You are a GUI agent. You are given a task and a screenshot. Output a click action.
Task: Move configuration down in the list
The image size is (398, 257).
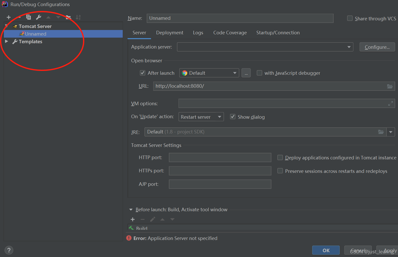click(58, 17)
